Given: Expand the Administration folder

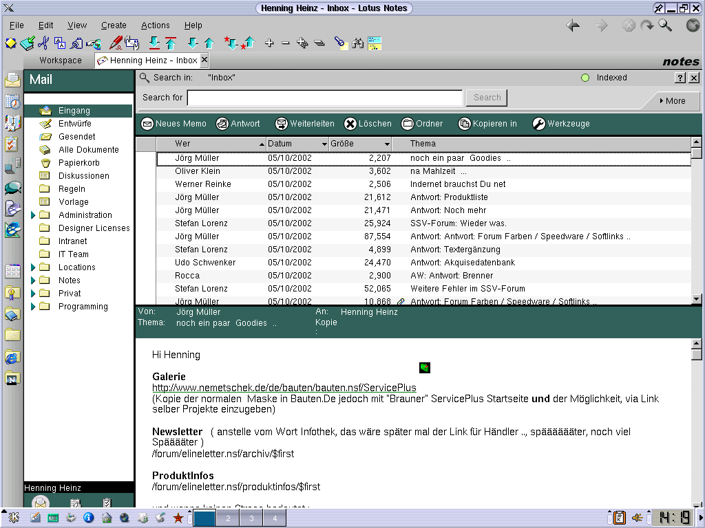Looking at the screenshot, I should 33,215.
